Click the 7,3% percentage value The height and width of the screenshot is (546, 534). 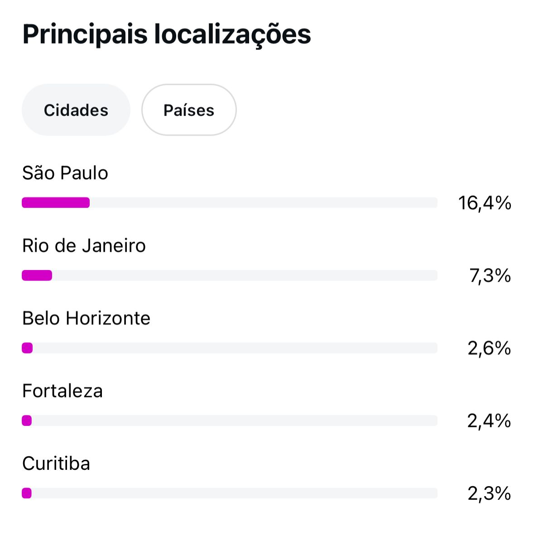point(490,275)
